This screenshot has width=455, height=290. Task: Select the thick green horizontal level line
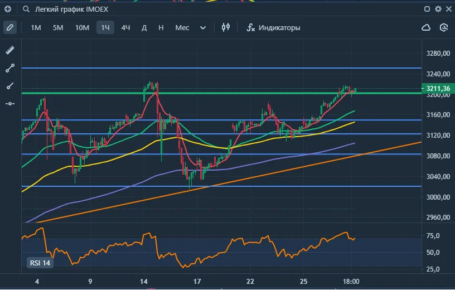(221, 93)
